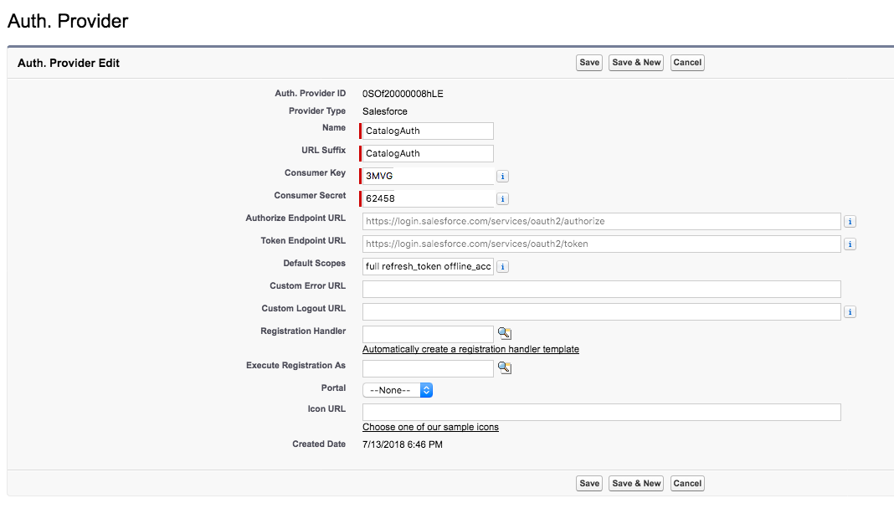This screenshot has width=894, height=529.
Task: Focus the Execute Registration As input field
Action: coord(428,368)
